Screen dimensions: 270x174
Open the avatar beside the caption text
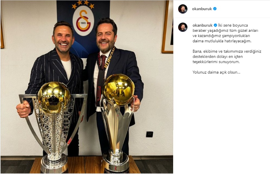(x=183, y=27)
